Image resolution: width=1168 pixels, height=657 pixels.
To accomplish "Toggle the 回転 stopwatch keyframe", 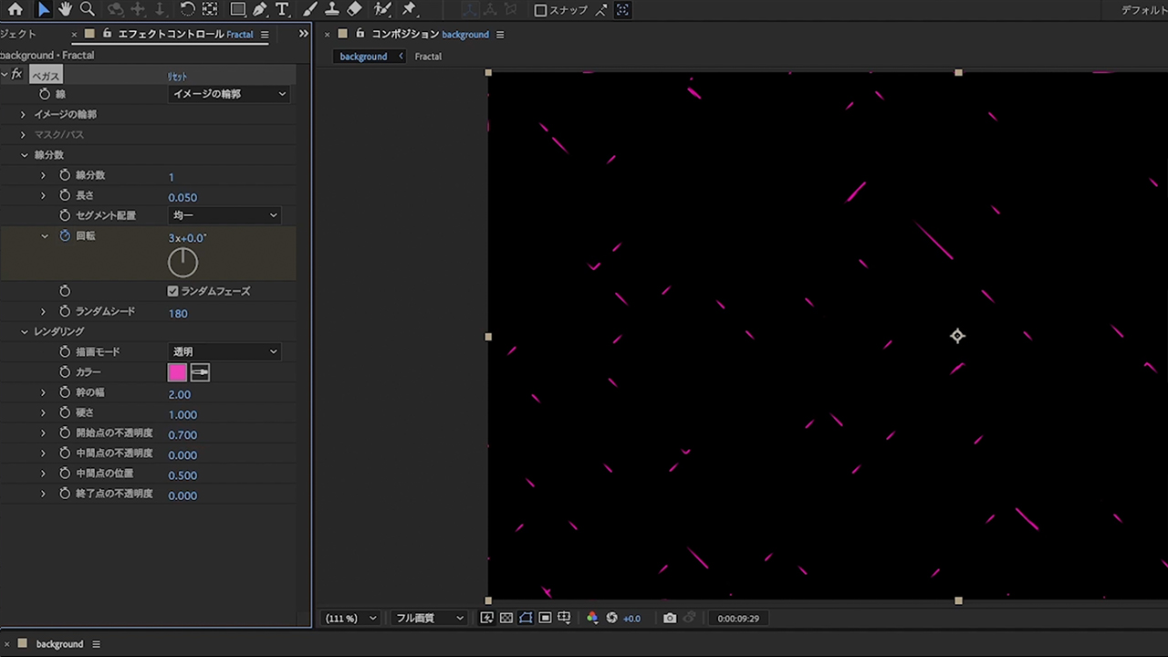I will click(x=65, y=236).
